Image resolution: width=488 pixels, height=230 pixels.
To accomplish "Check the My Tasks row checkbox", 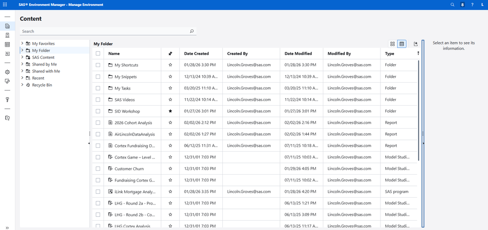I will (98, 88).
